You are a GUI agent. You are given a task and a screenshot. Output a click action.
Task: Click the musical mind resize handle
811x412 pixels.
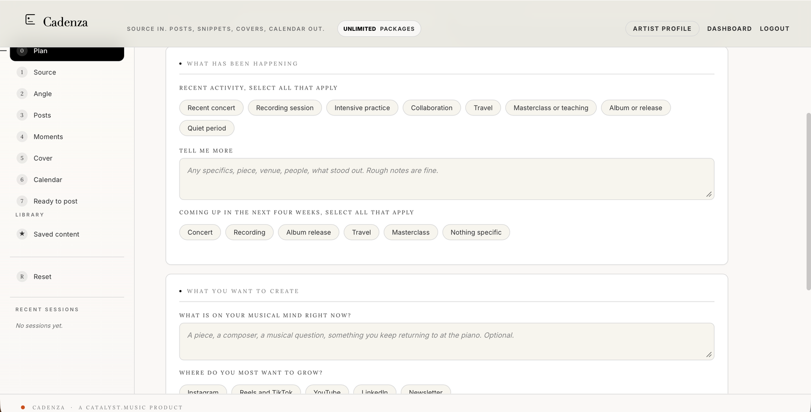tap(709, 355)
